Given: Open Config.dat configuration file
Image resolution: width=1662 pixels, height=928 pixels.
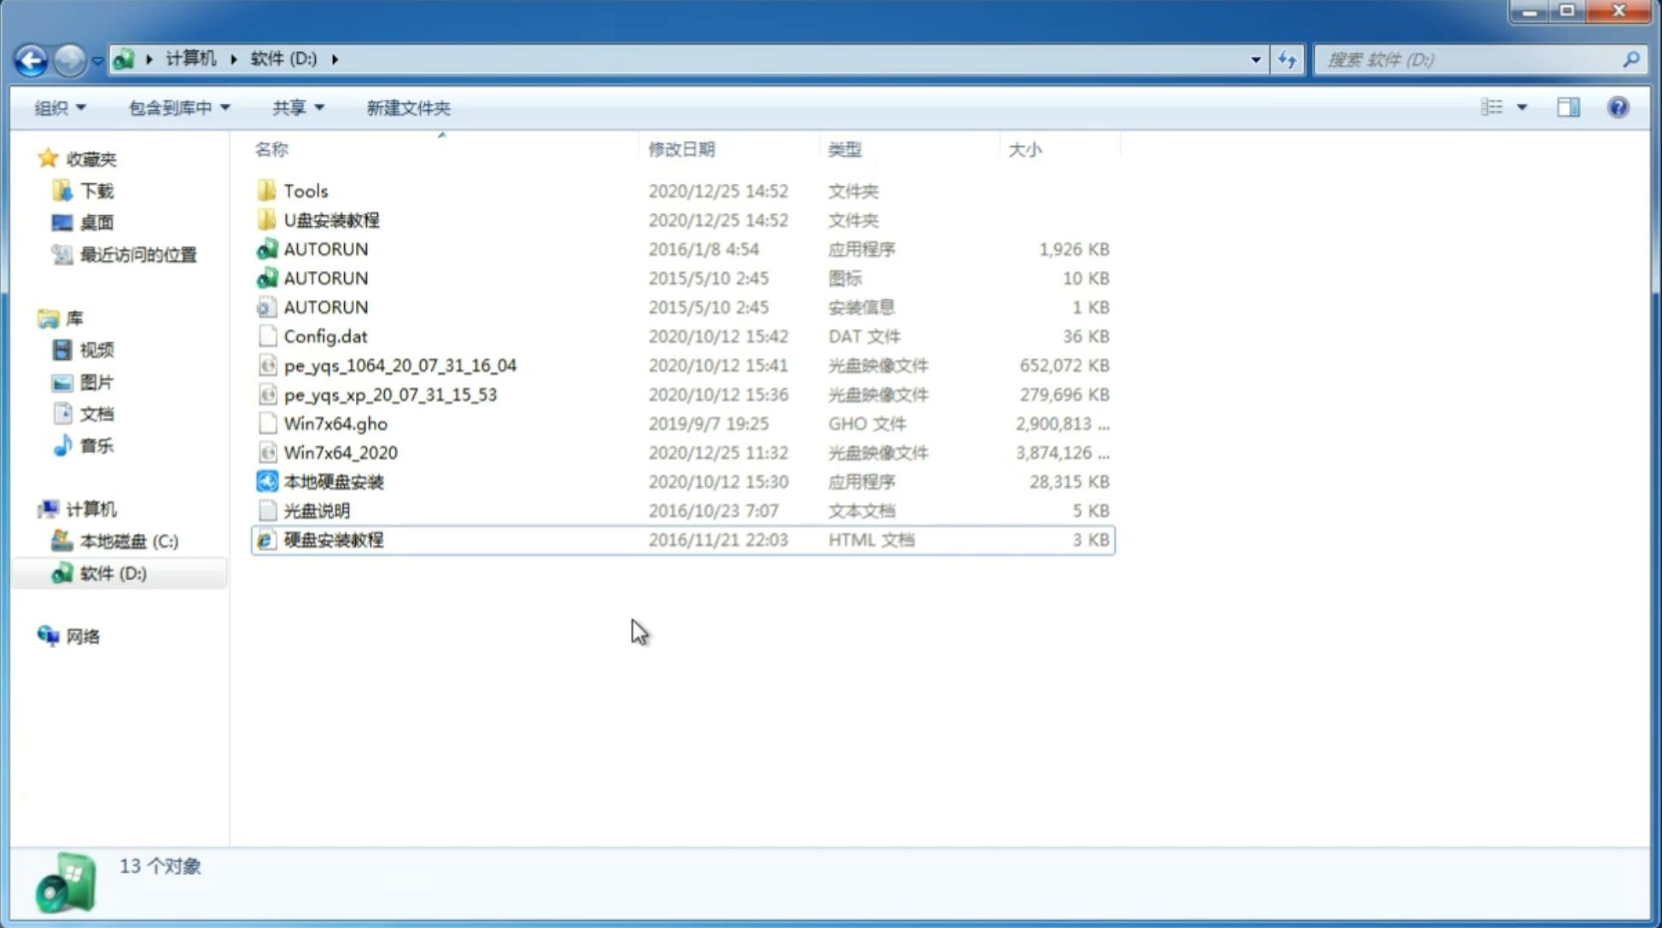Looking at the screenshot, I should pos(326,335).
